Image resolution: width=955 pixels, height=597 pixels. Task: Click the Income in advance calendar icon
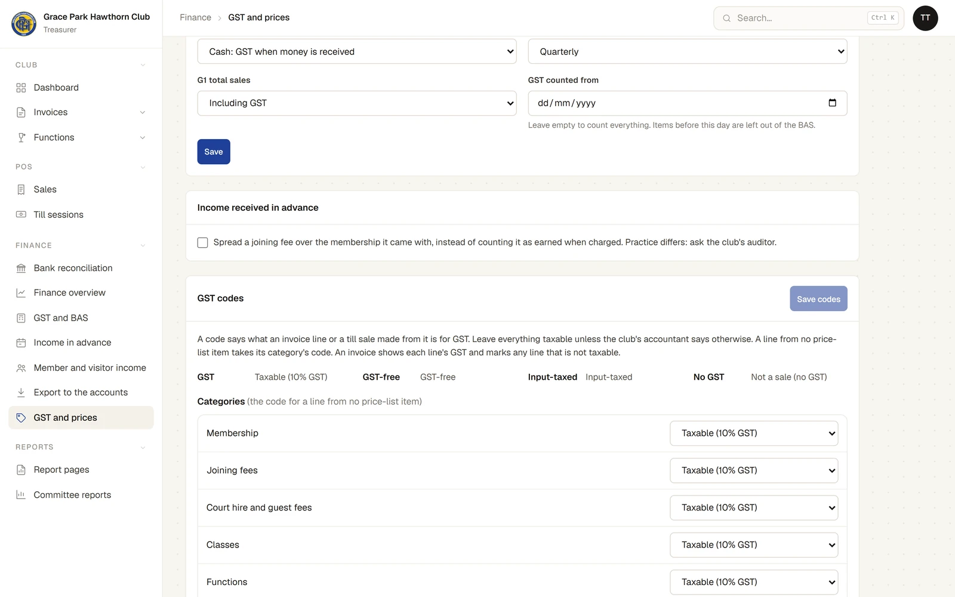point(21,343)
